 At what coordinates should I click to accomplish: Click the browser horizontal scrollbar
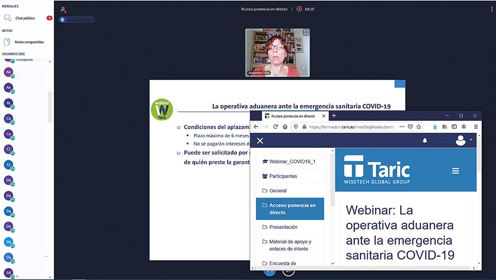tap(363, 268)
